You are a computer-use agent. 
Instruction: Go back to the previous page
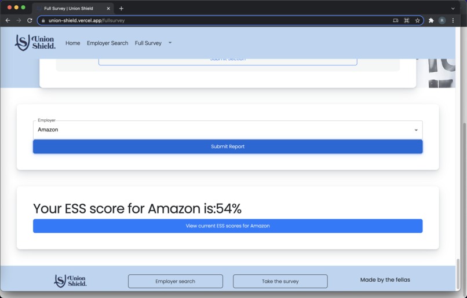pyautogui.click(x=8, y=20)
